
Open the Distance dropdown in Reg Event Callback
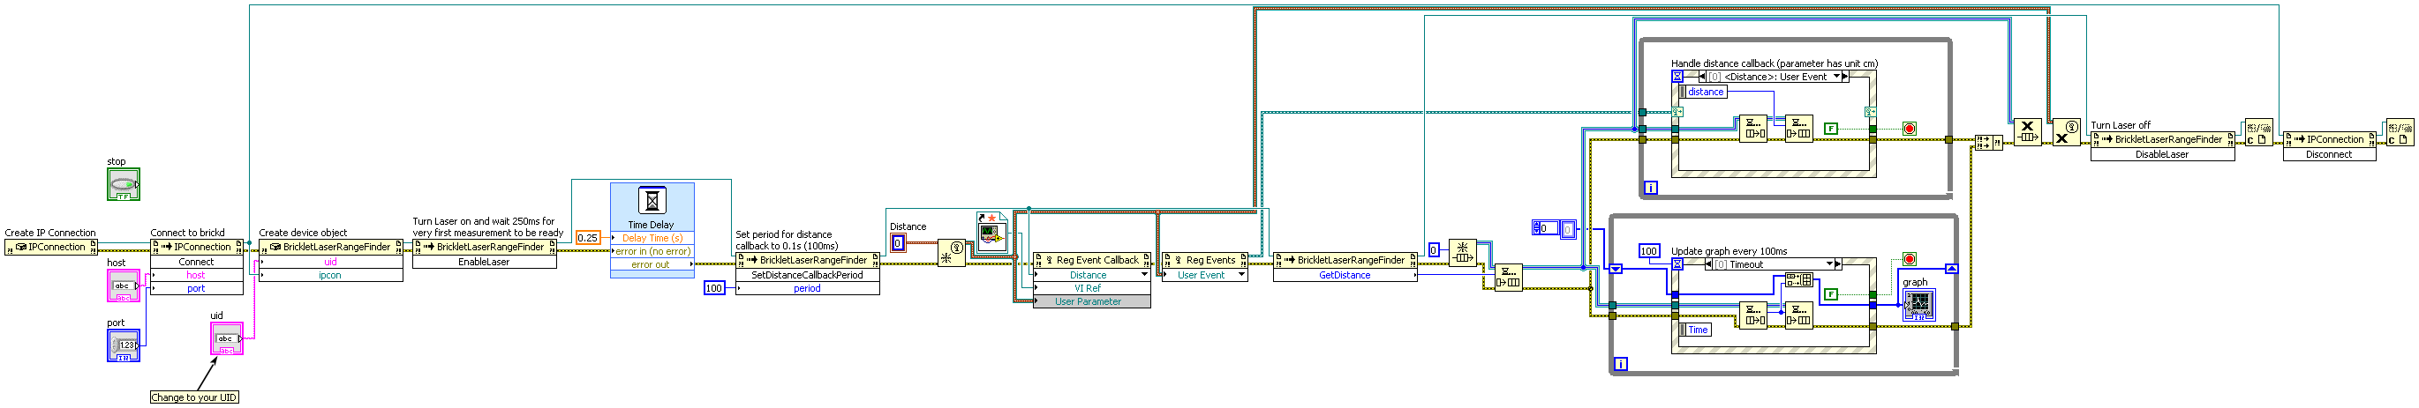coord(1144,275)
